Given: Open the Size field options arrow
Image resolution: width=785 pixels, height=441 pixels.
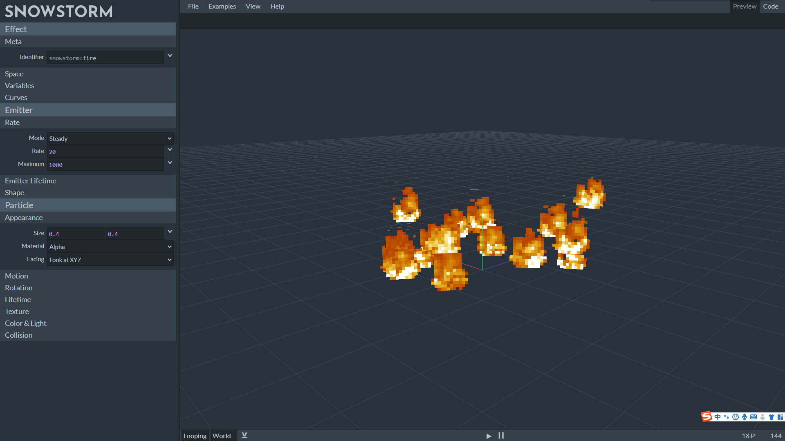Looking at the screenshot, I should click(170, 232).
